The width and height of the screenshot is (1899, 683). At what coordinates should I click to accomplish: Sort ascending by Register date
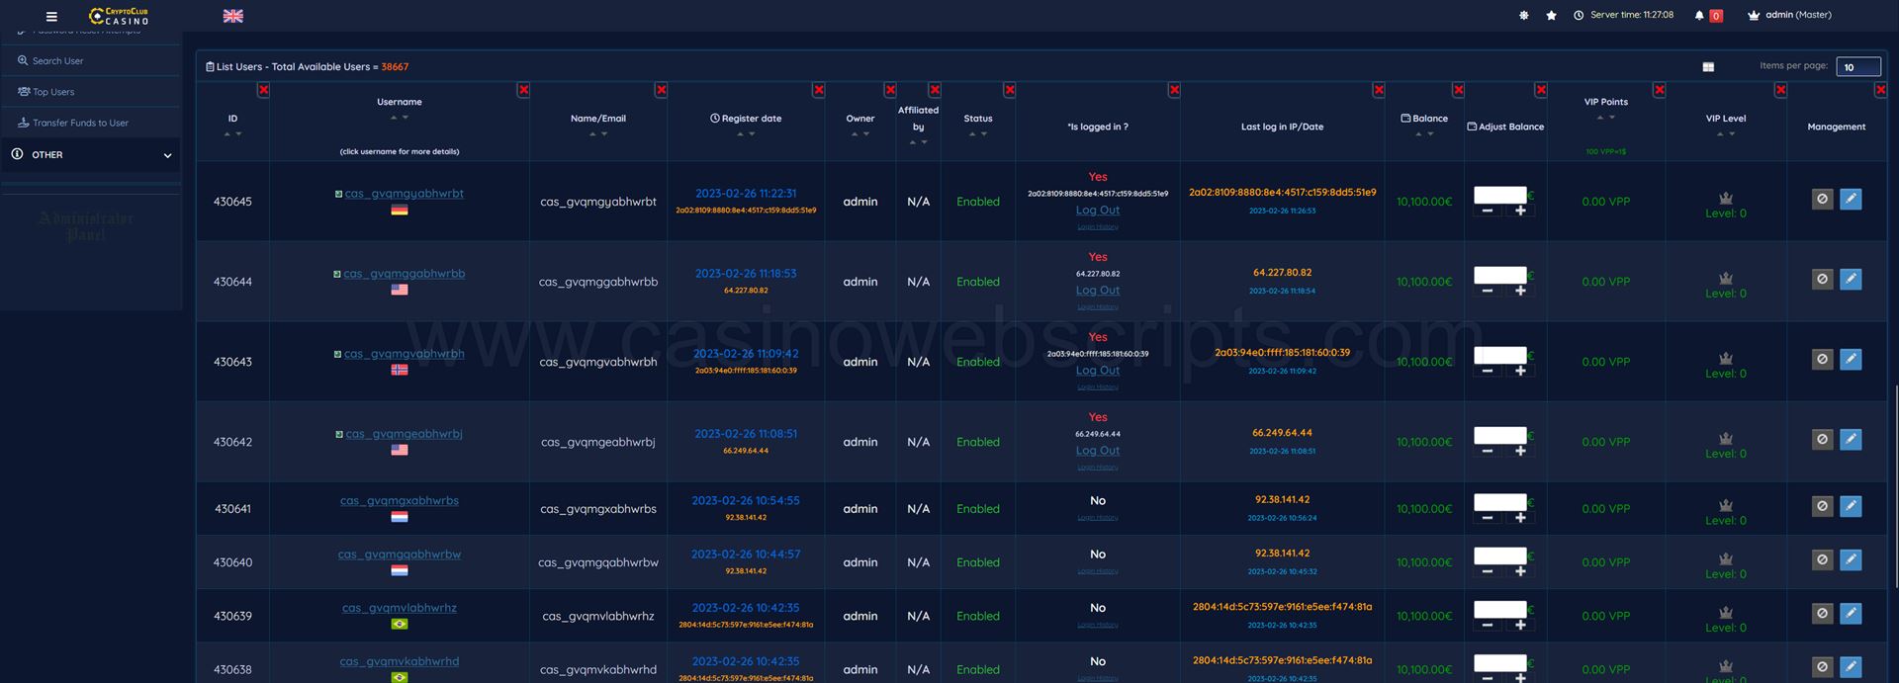[740, 133]
